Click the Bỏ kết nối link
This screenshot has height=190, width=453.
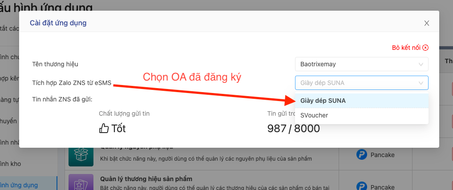[x=406, y=48]
